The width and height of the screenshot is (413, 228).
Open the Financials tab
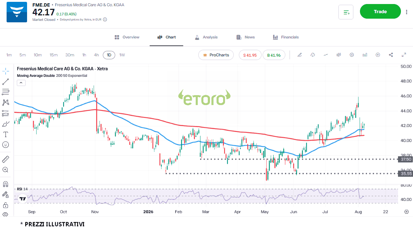[x=286, y=37]
